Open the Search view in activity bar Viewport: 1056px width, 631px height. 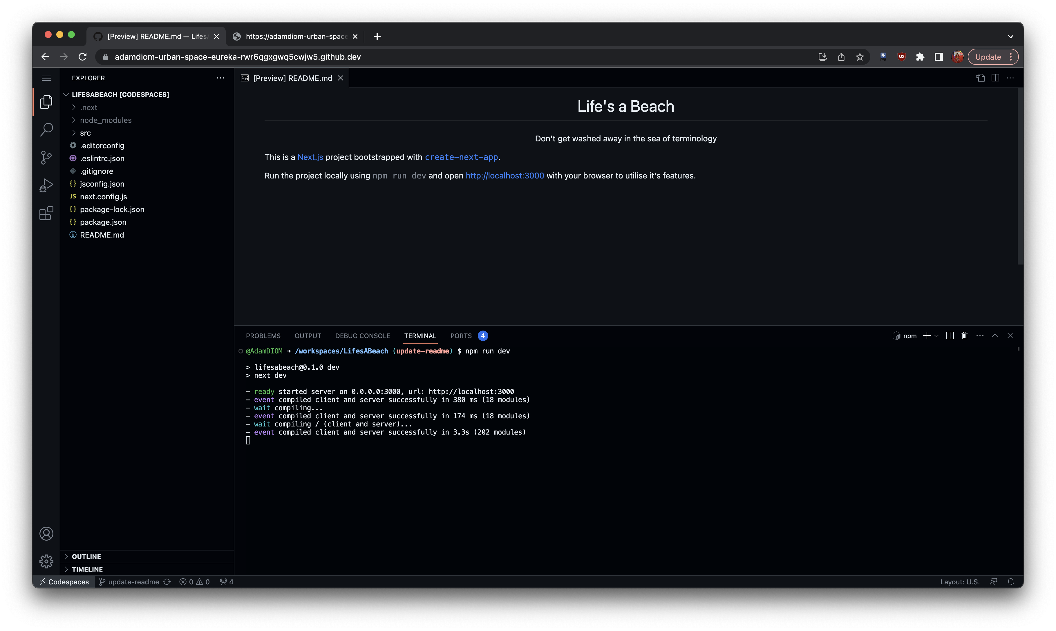point(46,130)
